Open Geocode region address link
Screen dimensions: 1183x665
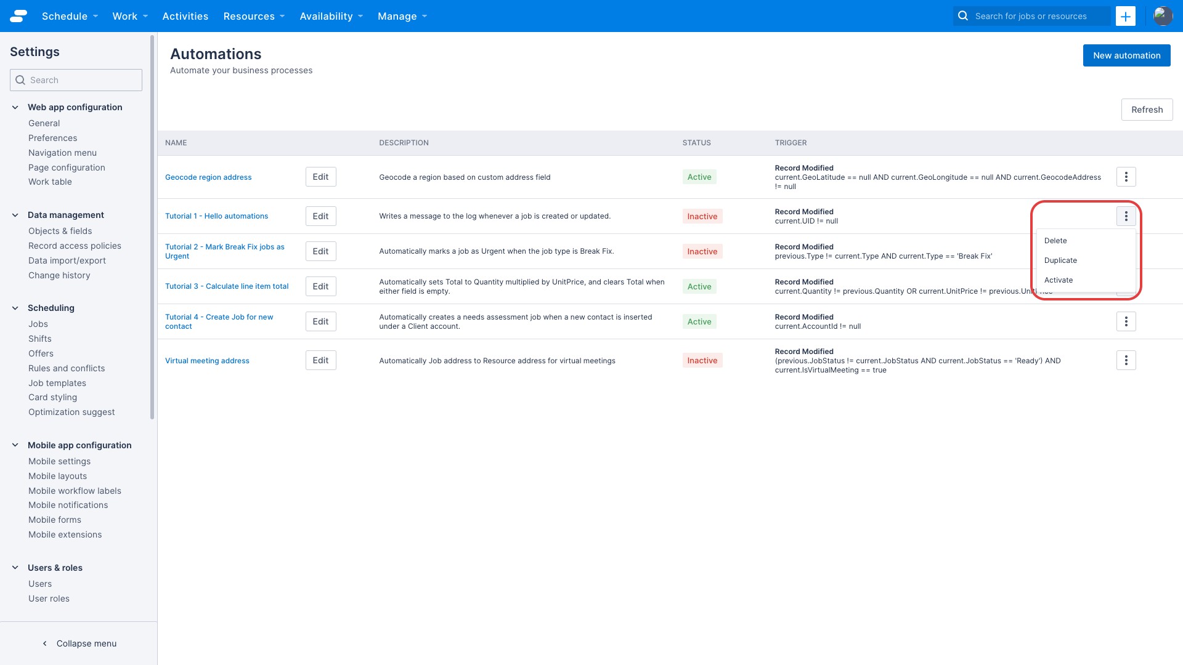(208, 177)
